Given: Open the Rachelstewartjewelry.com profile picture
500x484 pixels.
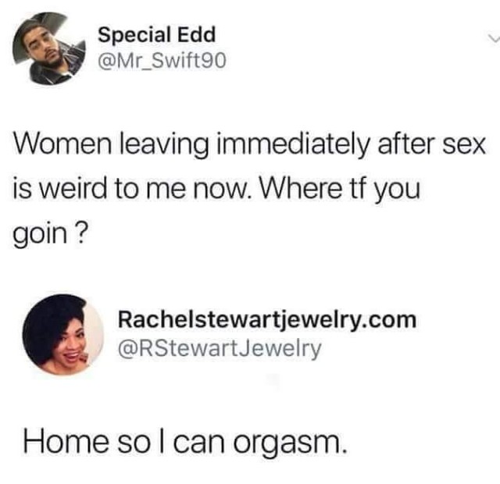Looking at the screenshot, I should [x=63, y=335].
